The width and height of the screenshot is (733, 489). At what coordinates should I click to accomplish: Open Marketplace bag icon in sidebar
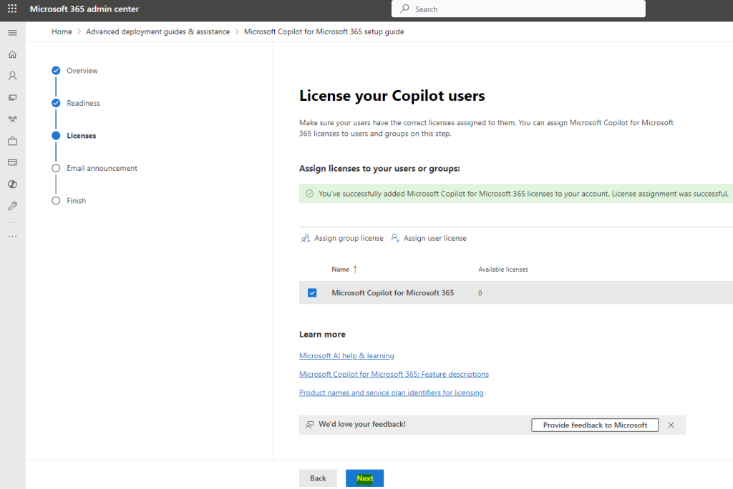13,141
